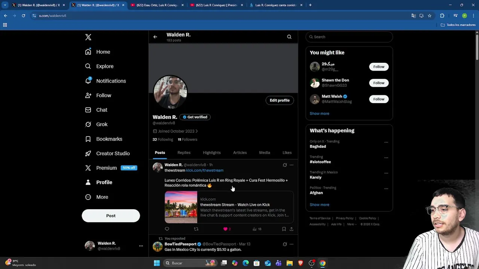This screenshot has height=269, width=479.
Task: Show more suggested accounts
Action: pos(320,114)
